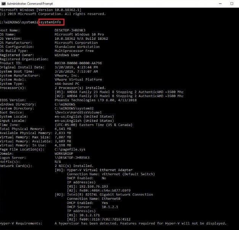
Task: Maximize the Command Prompt window
Action: pos(232,4)
